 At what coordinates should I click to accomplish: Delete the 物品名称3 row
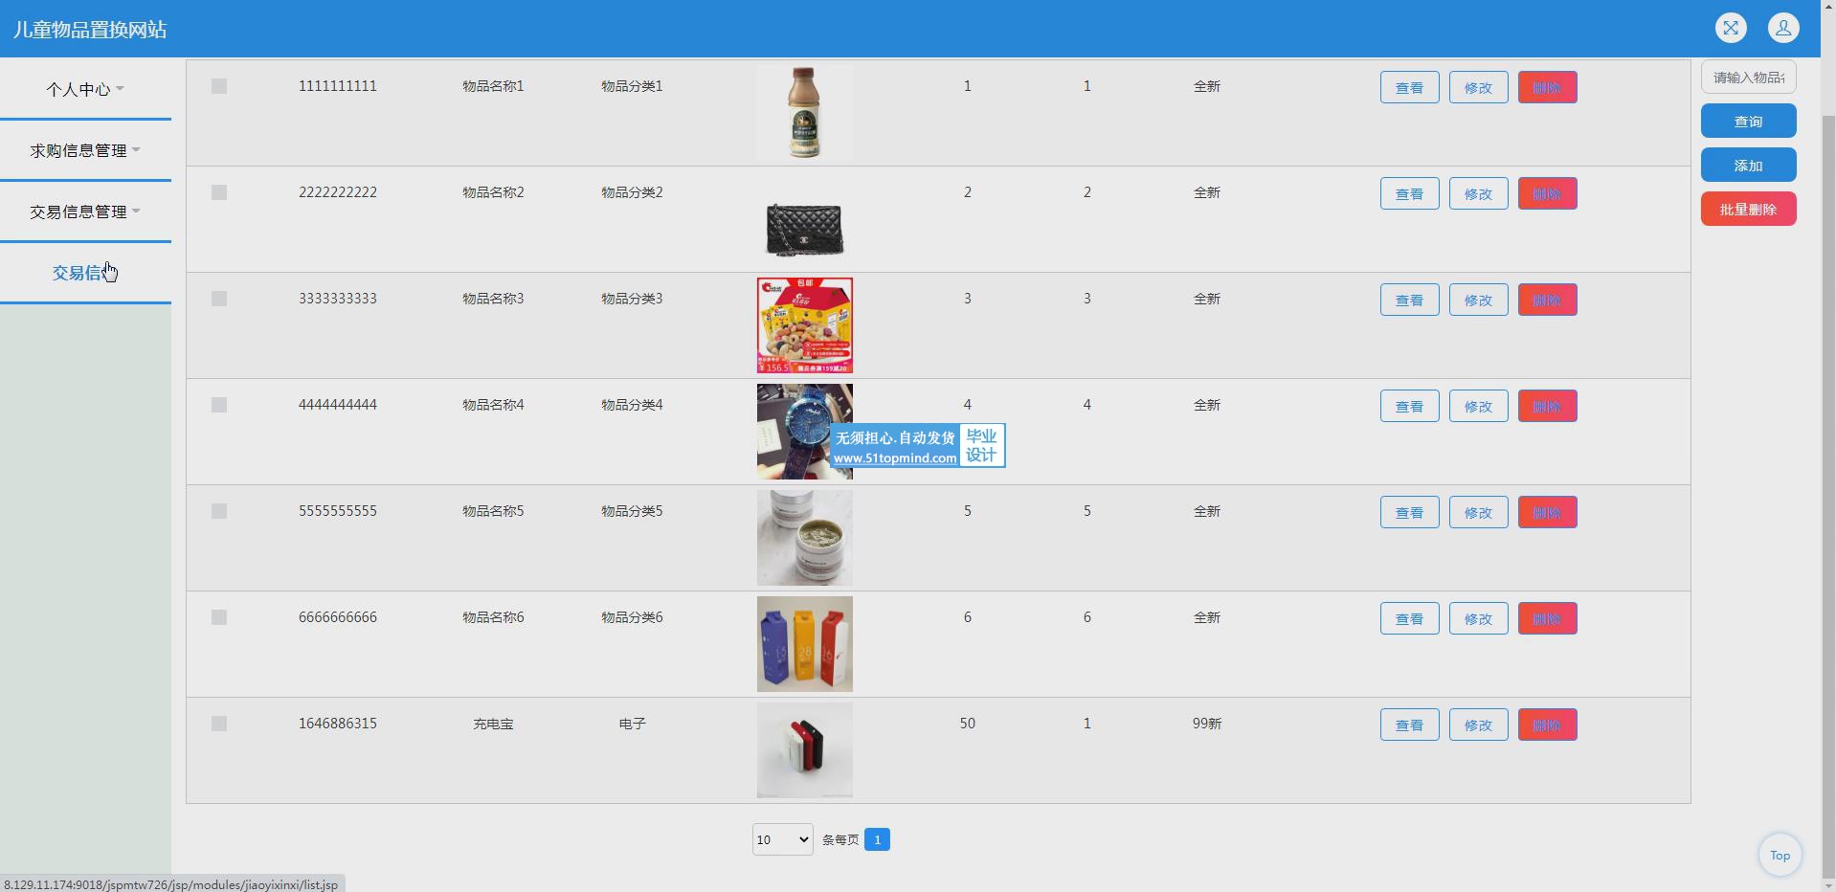click(x=1547, y=300)
